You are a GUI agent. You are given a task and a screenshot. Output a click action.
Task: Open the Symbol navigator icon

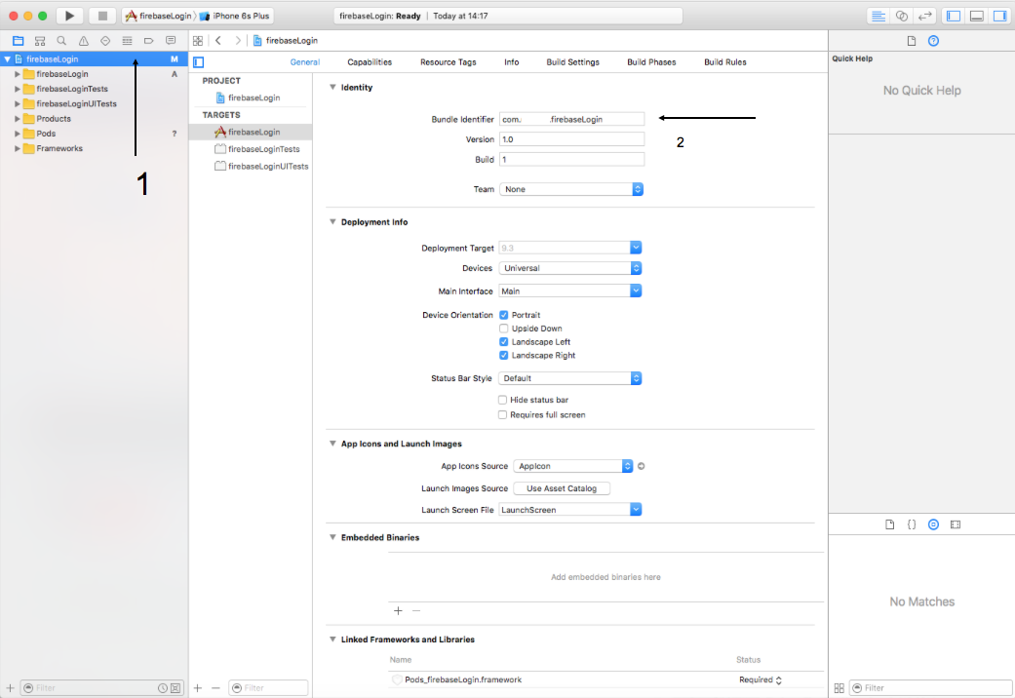40,41
